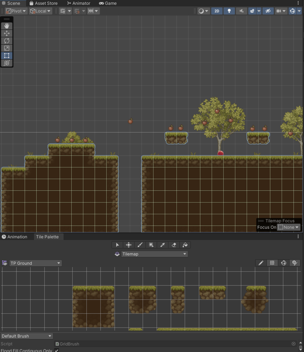Open the Local handle rotation dropdown

coord(40,11)
